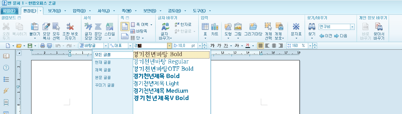Screen dimensions: 402x114
Task: Open the 보기(U) menu
Action: [x=54, y=11]
